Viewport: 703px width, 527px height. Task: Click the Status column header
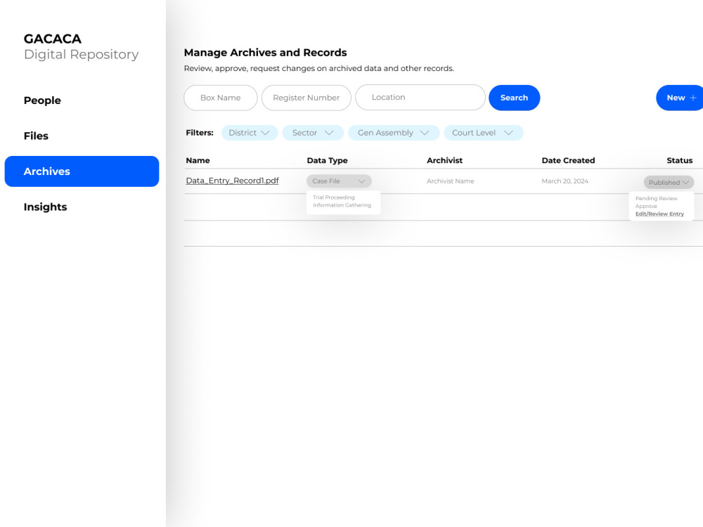[680, 160]
